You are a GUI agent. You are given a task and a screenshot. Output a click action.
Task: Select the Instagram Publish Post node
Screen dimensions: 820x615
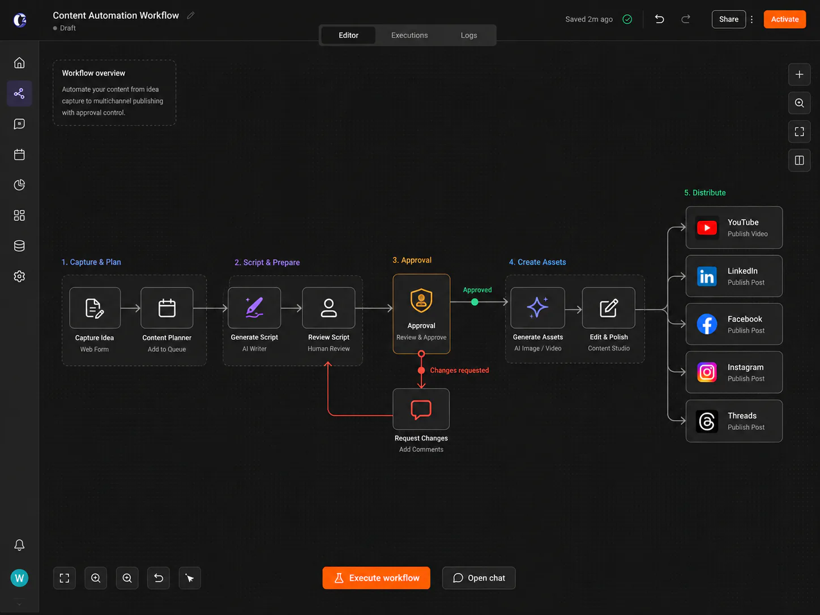point(734,373)
